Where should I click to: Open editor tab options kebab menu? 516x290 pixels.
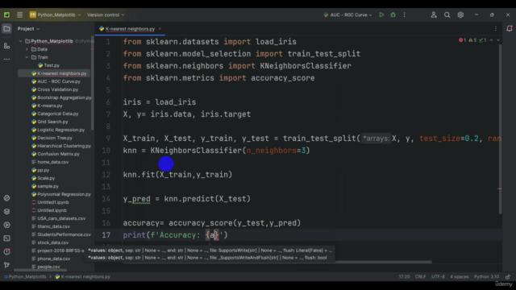click(x=496, y=29)
